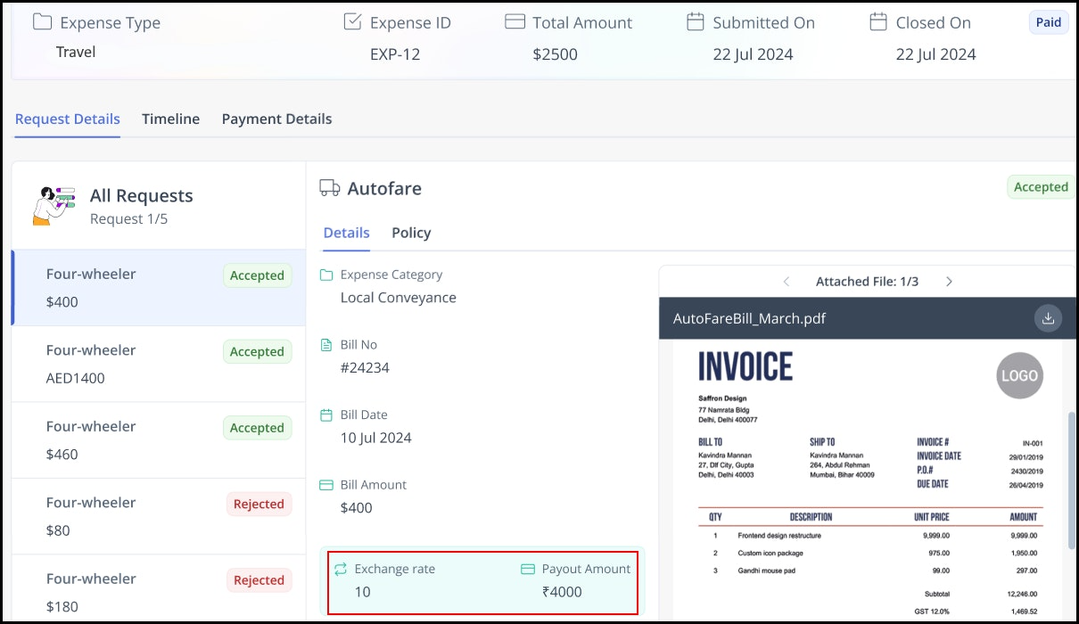Click the Closed On calendar icon
The height and width of the screenshot is (624, 1079).
878,22
